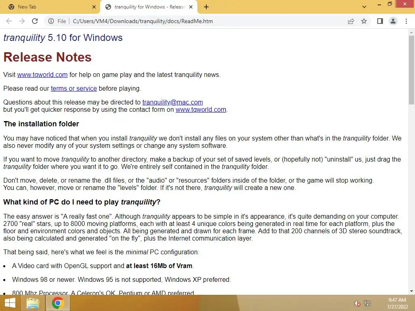The height and width of the screenshot is (311, 415).
Task: Email tranquility@mac.com link
Action: 173,102
